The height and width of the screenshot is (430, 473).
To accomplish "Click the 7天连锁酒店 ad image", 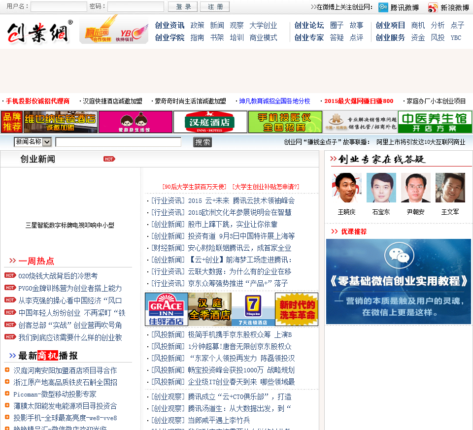I will [253, 309].
